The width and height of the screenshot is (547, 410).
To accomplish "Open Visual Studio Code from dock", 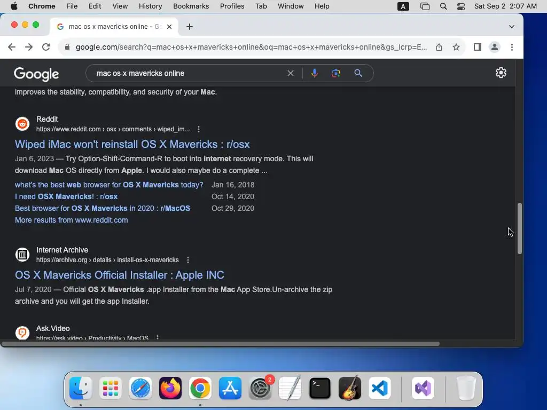I will pyautogui.click(x=380, y=388).
